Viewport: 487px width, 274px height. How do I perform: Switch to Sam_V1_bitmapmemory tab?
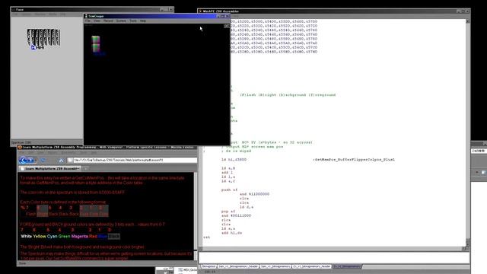[275, 266]
